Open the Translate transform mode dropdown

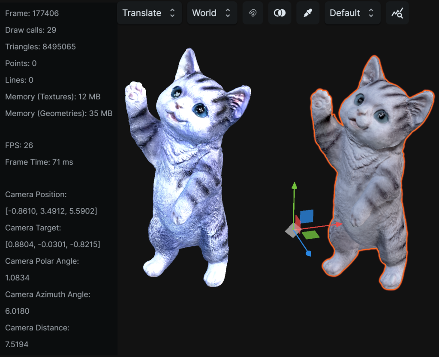pyautogui.click(x=149, y=13)
